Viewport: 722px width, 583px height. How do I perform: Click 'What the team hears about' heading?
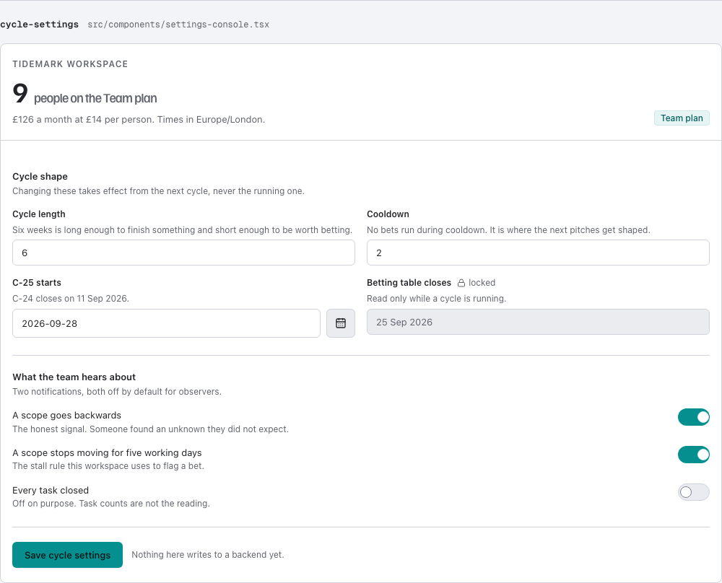pos(74,377)
